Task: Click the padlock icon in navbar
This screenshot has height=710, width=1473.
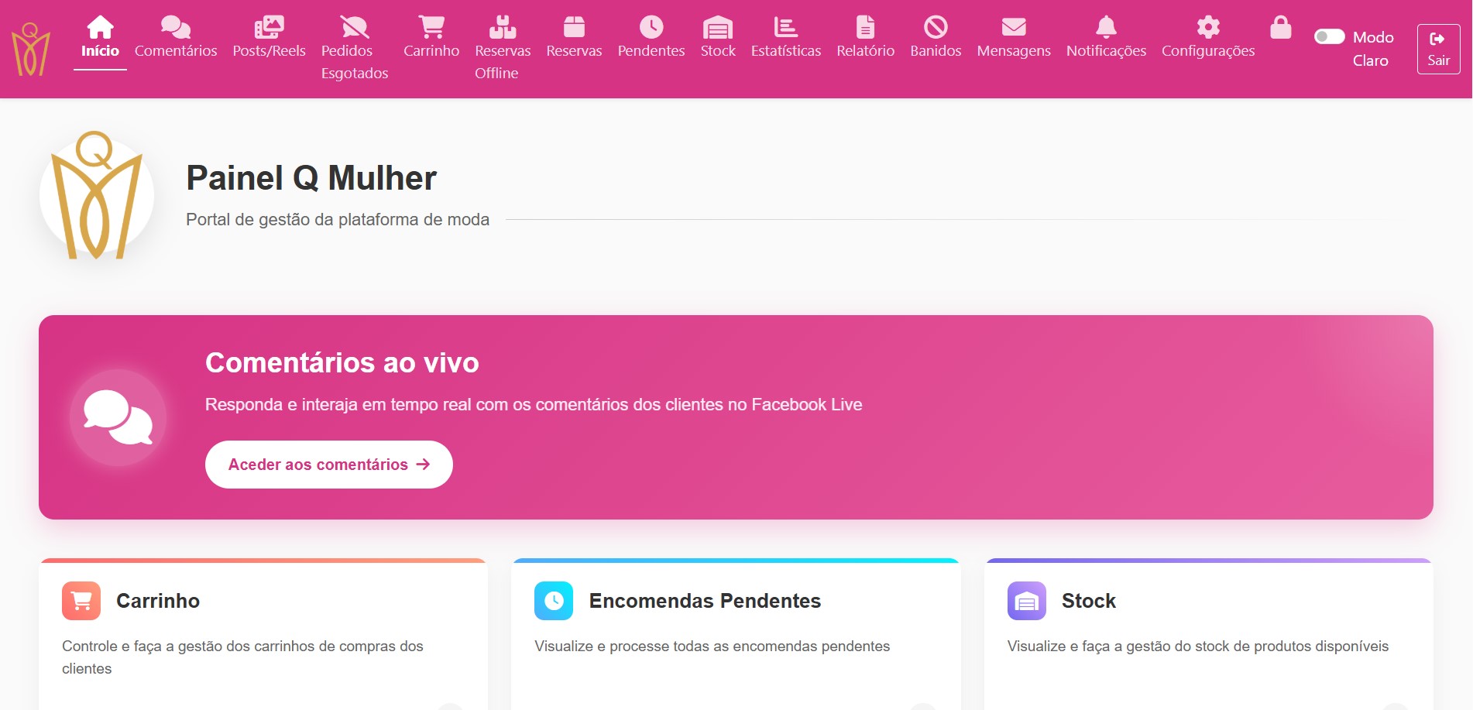Action: (1281, 28)
